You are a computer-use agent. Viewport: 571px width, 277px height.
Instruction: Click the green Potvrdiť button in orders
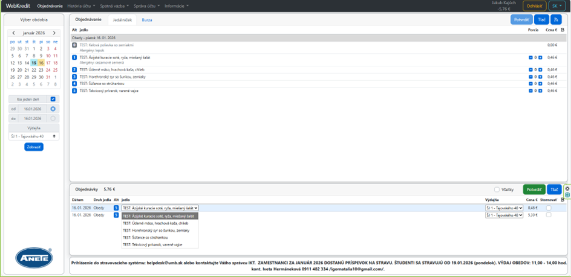533,189
